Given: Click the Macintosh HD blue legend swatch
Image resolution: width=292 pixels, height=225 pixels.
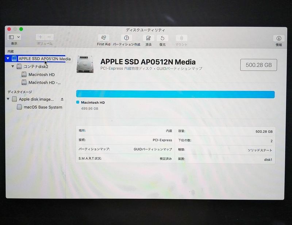Looking at the screenshot, I should (x=78, y=102).
